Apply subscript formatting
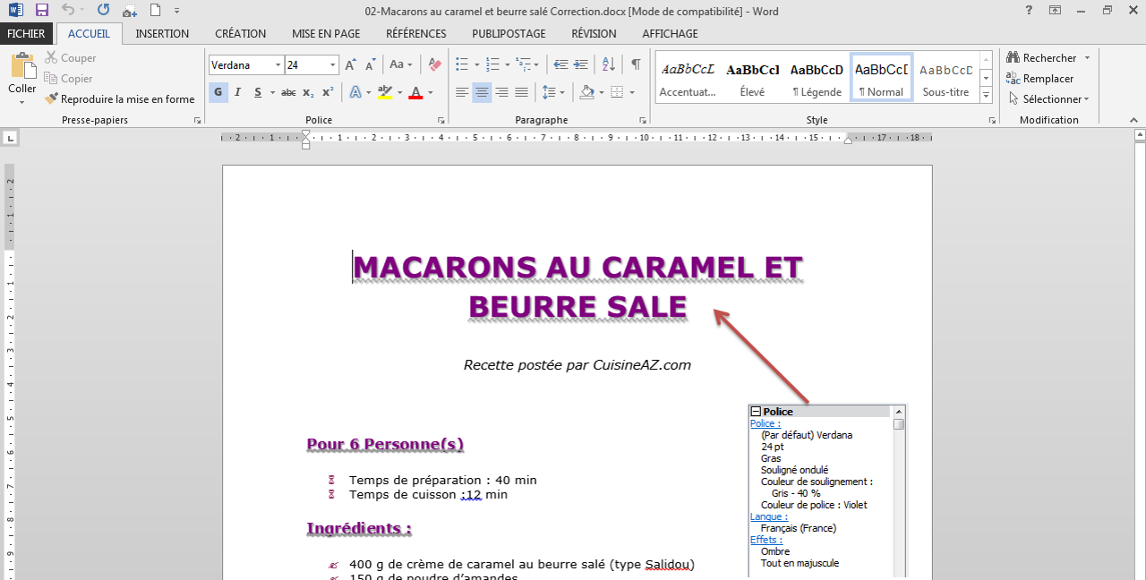 pos(310,92)
